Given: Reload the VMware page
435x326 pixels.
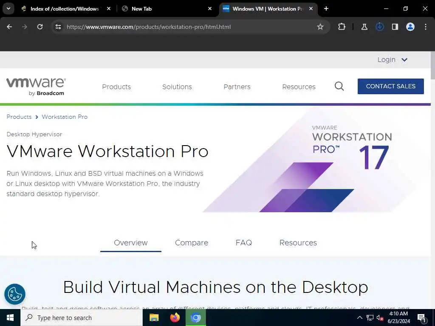Looking at the screenshot, I should tap(40, 27).
